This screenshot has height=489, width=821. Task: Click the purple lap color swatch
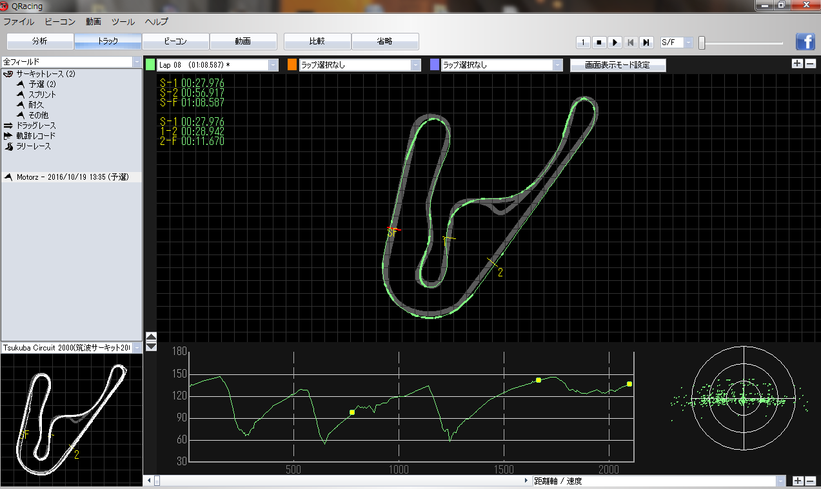pyautogui.click(x=435, y=65)
